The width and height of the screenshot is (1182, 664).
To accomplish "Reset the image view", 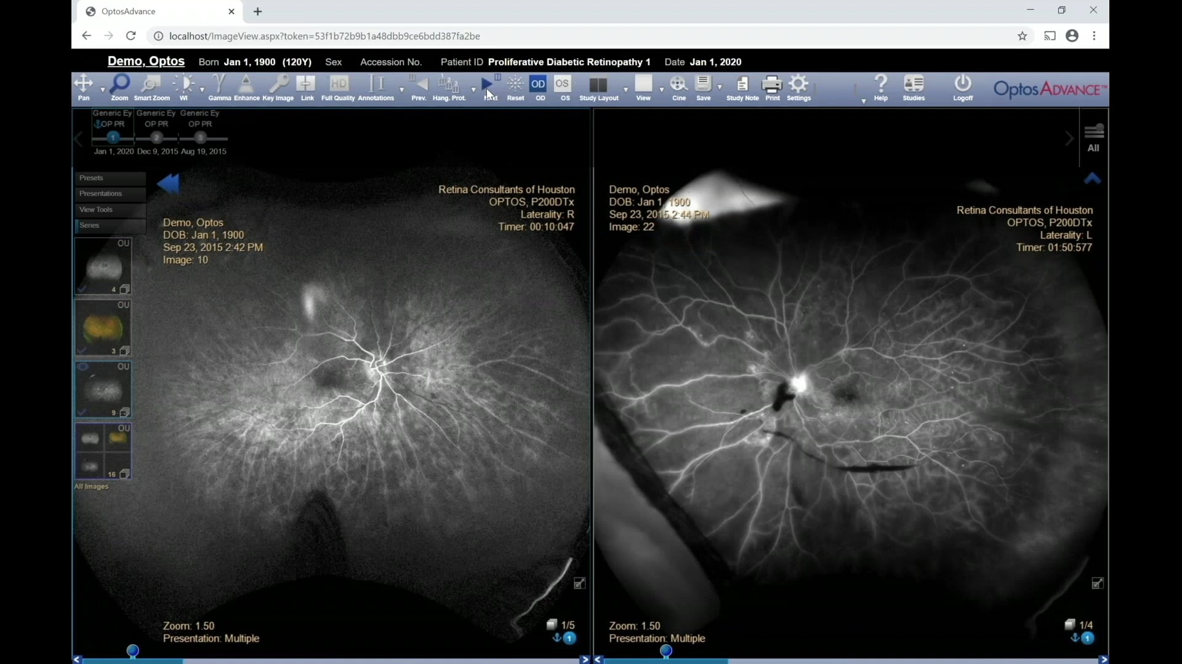I will pos(515,88).
